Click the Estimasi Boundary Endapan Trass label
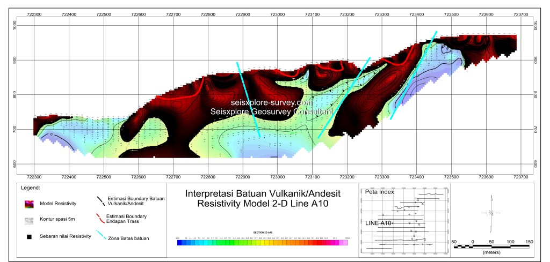Image resolution: width=550 pixels, height=262 pixels. tap(131, 218)
